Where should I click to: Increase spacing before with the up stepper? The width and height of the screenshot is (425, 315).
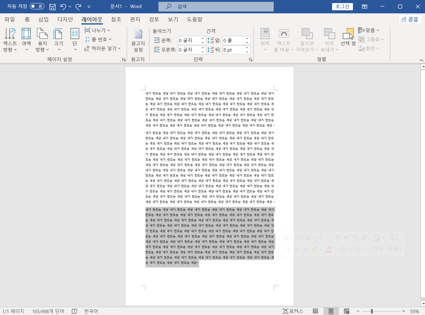coord(247,39)
